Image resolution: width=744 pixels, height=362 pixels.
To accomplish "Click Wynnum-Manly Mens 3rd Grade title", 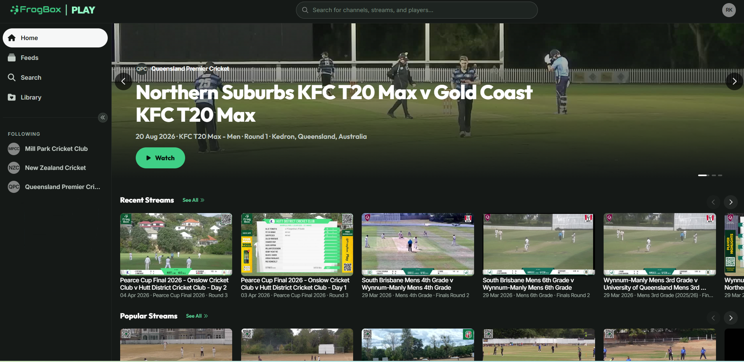I will (x=655, y=284).
